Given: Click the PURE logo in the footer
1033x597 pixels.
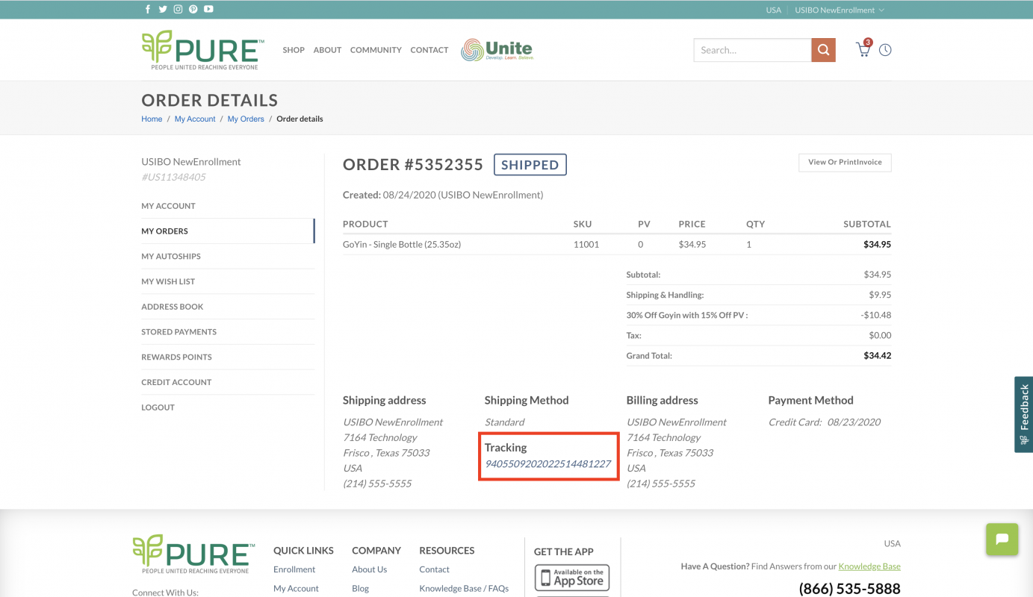Looking at the screenshot, I should (x=193, y=554).
